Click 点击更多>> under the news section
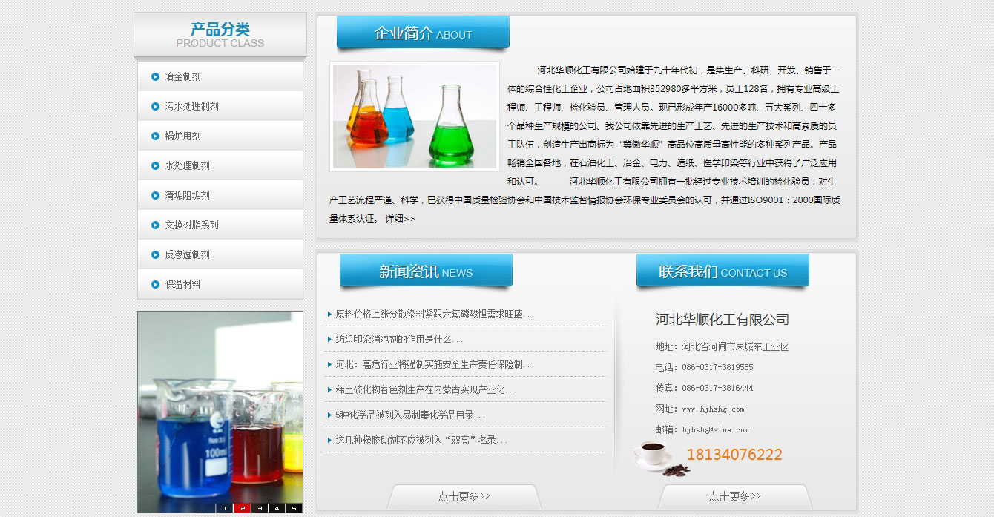Screen dimensions: 994x517 tap(464, 496)
